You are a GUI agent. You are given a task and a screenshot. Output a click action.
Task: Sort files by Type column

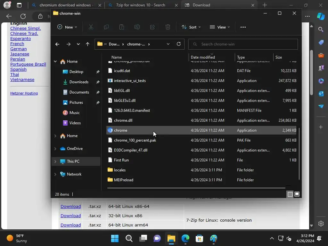[241, 57]
